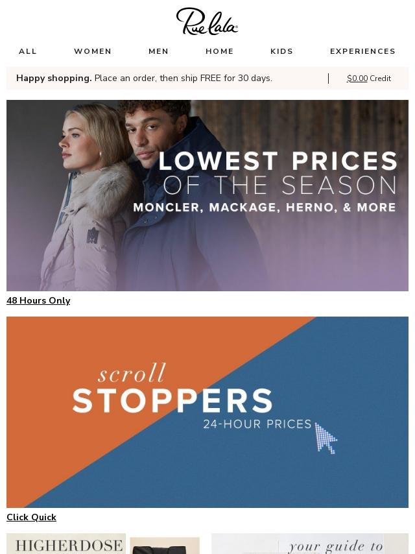Follow the Click Quick link
The height and width of the screenshot is (554, 415).
[x=31, y=517]
